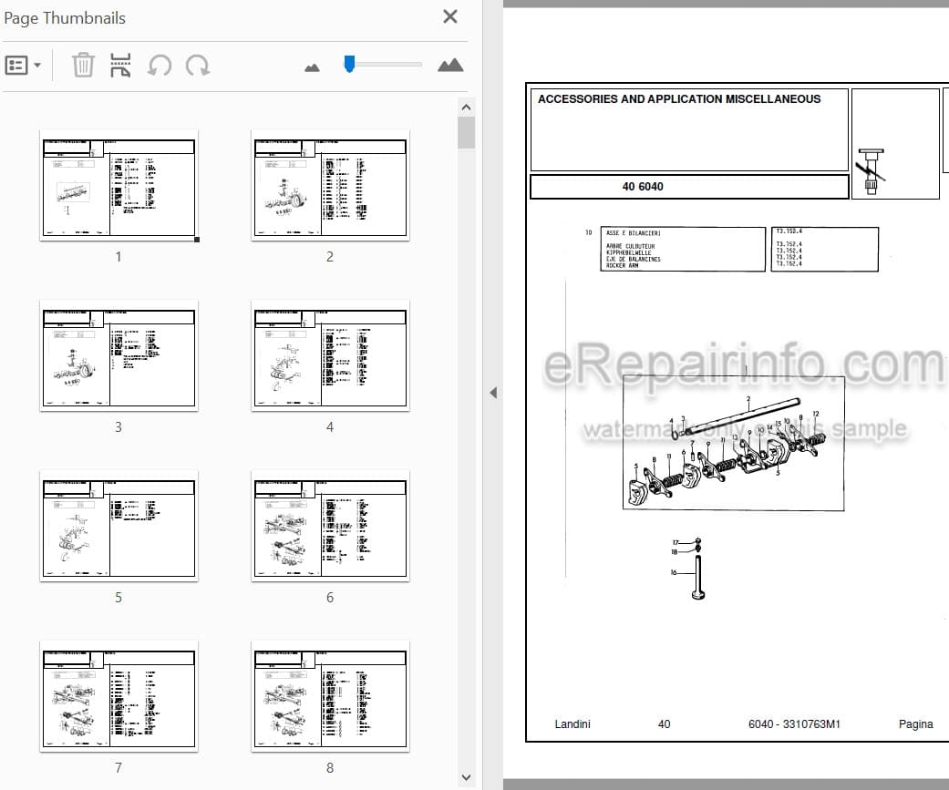This screenshot has height=790, width=949.
Task: Click the thumbnails scrollbar thumb
Action: coord(466,132)
